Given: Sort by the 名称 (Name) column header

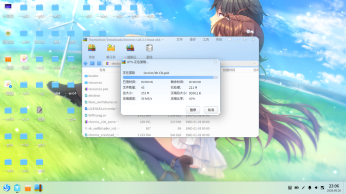Looking at the screenshot, I should [102, 70].
